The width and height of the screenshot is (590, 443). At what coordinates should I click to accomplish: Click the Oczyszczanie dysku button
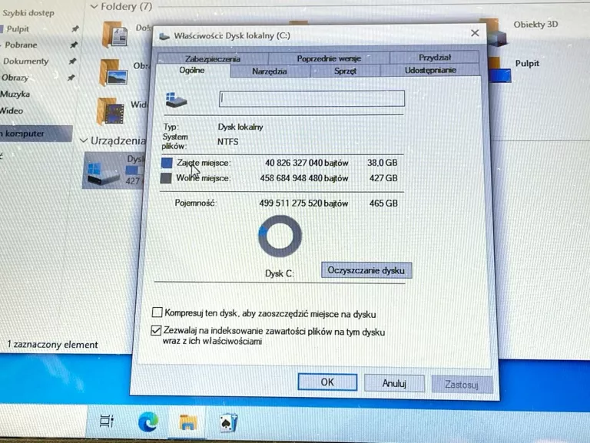point(366,271)
